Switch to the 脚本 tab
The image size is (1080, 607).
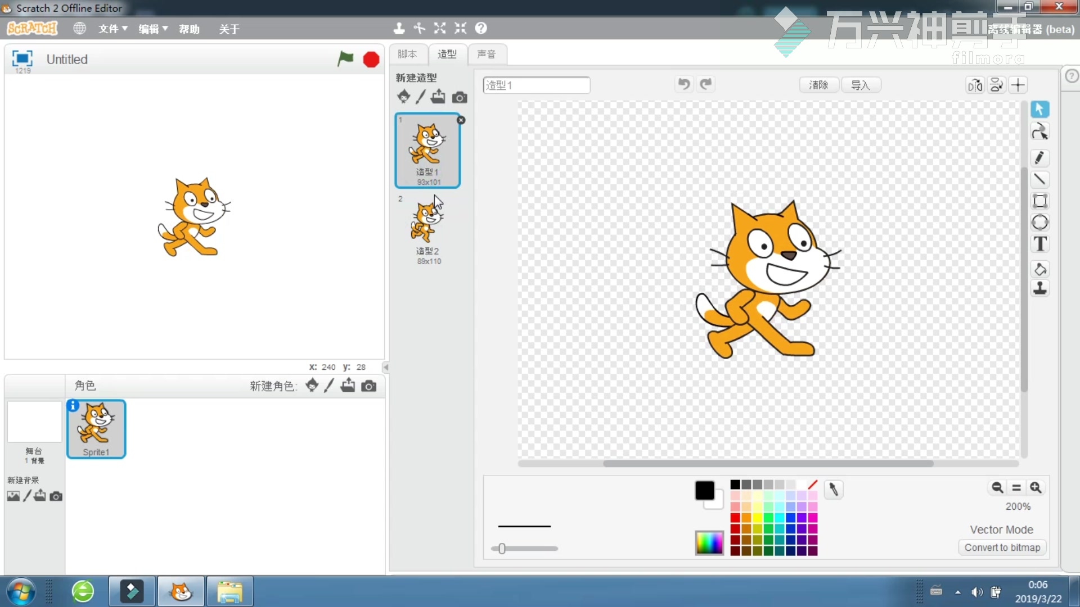pyautogui.click(x=407, y=54)
